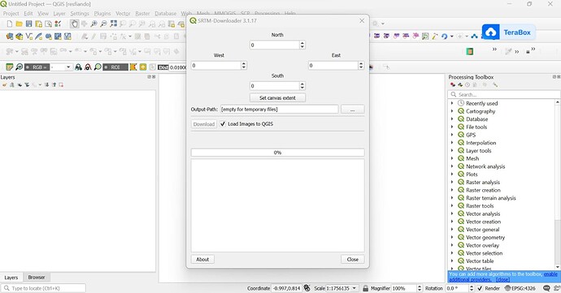Increment the North value spinner
The width and height of the screenshot is (561, 293).
point(302,43)
